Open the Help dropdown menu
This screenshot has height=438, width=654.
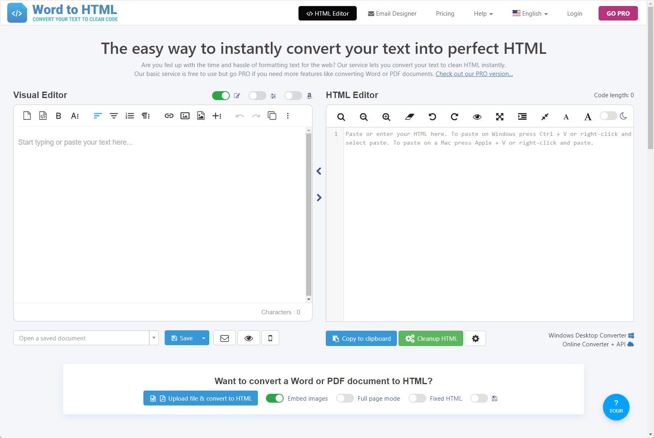click(483, 14)
